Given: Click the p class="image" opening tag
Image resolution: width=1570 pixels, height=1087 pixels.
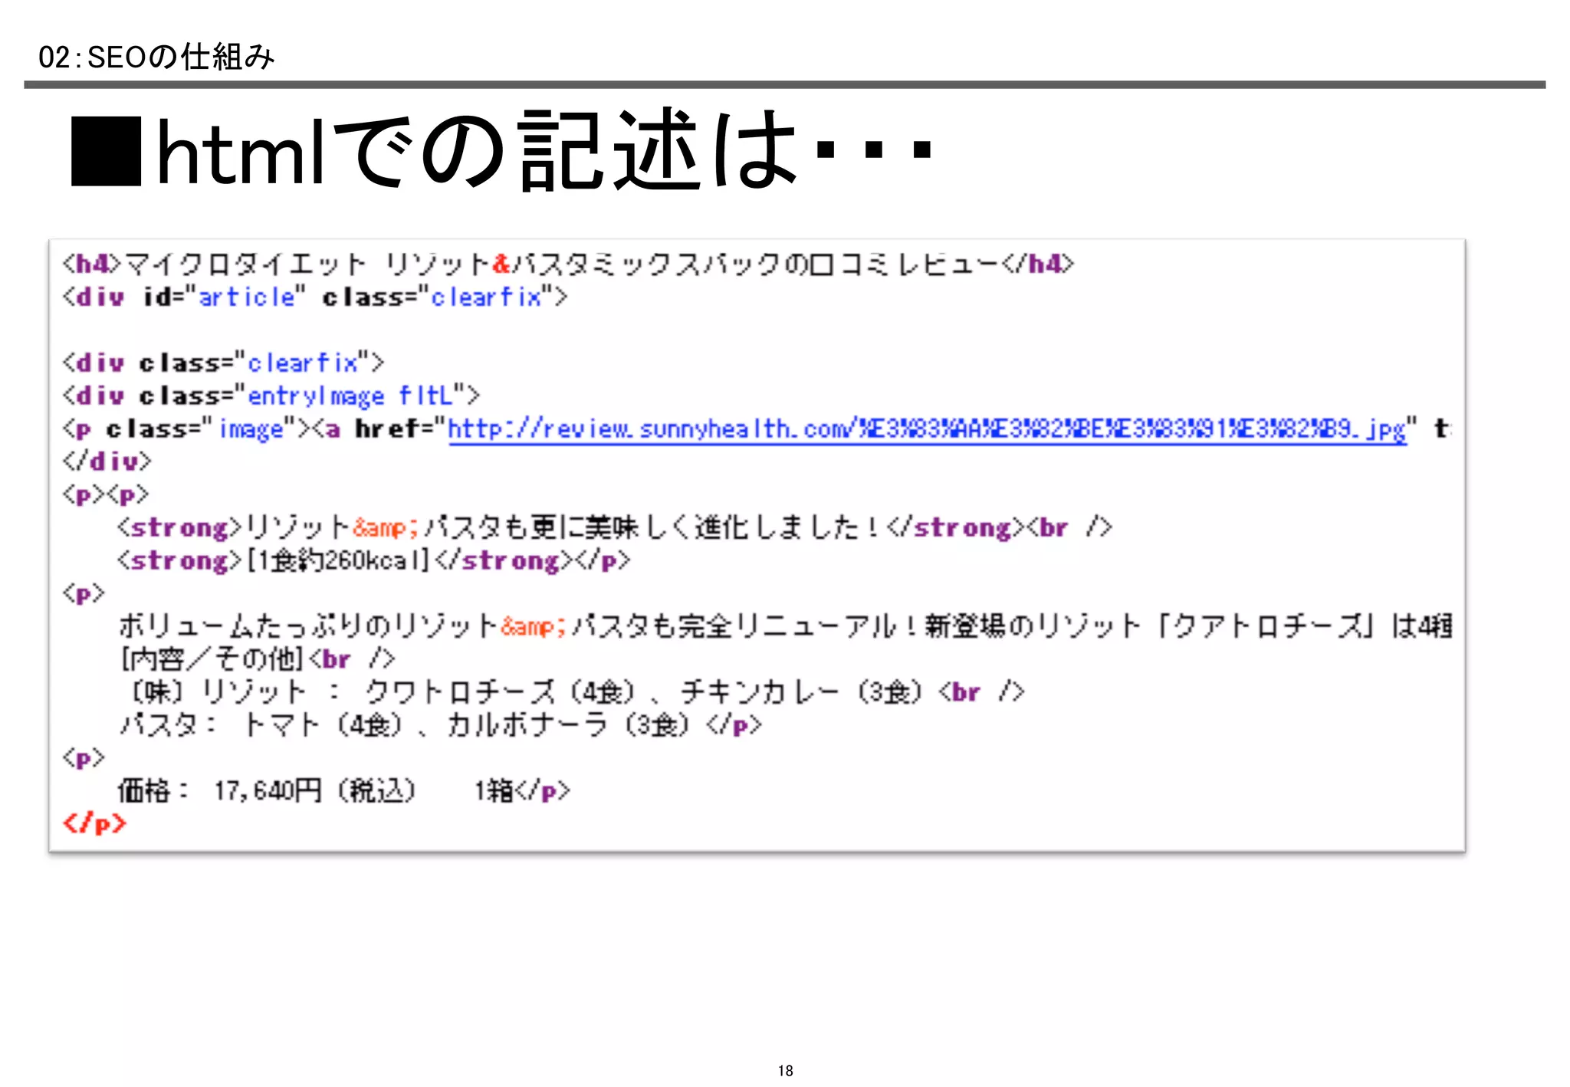Looking at the screenshot, I should [x=186, y=429].
